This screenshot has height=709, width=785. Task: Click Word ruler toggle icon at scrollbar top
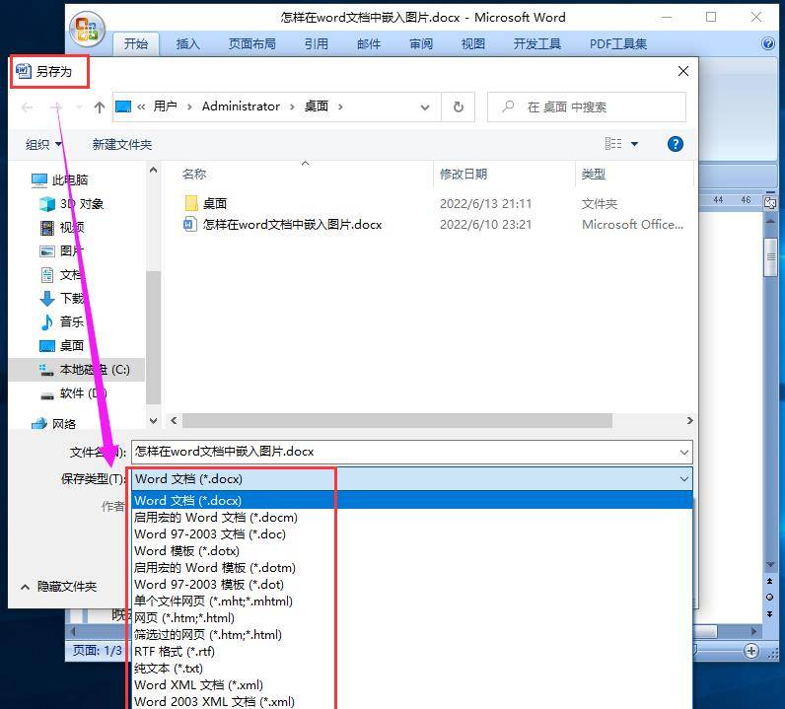pos(770,202)
